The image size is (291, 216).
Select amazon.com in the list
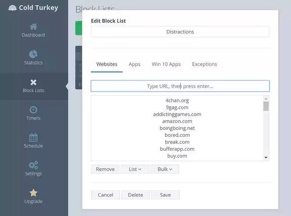tap(177, 121)
